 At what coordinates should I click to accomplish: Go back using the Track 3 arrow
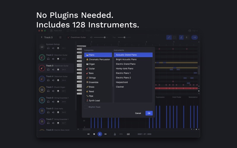click(x=41, y=37)
